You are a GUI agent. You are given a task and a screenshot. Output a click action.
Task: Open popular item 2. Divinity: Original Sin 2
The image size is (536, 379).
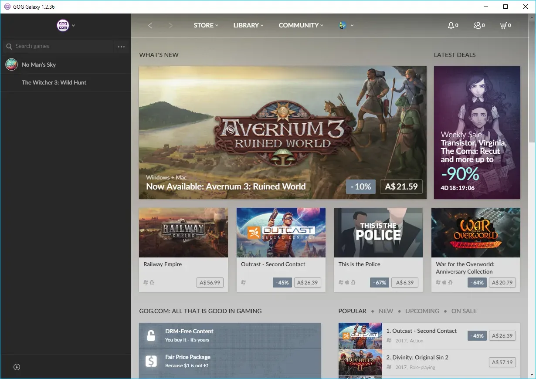[x=429, y=362]
